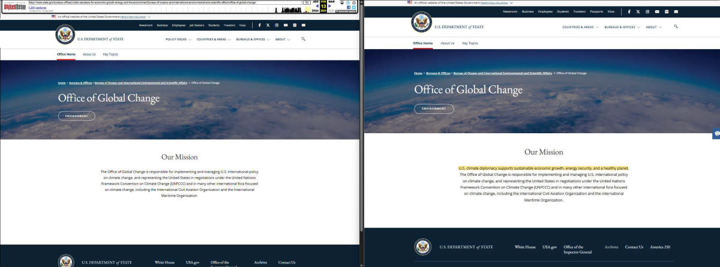The image size is (720, 267).
Task: Switch to About Us tab in the left pane
Action: click(x=89, y=55)
